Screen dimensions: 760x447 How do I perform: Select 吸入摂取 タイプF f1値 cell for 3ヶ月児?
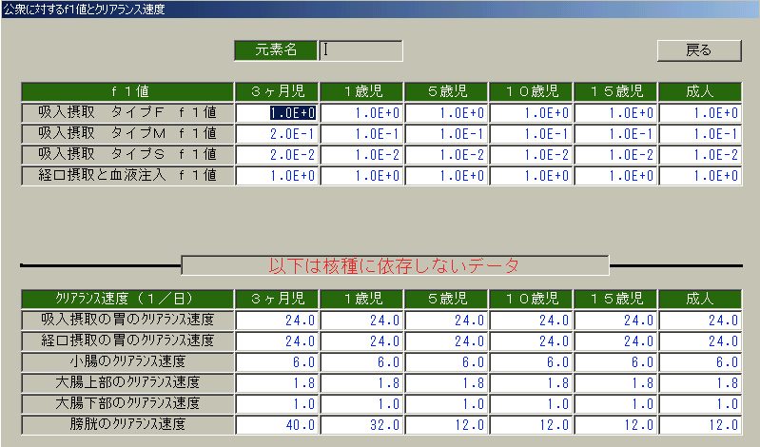click(277, 112)
